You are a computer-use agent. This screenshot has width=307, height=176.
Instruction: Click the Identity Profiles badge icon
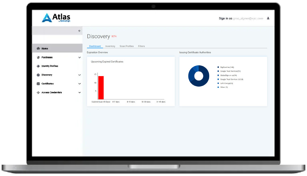(x=38, y=66)
